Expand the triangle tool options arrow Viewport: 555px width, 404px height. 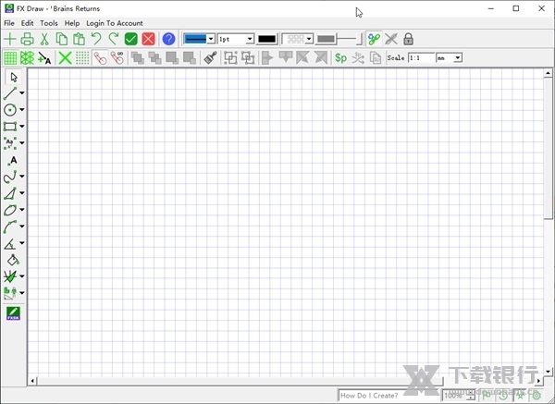coord(22,193)
